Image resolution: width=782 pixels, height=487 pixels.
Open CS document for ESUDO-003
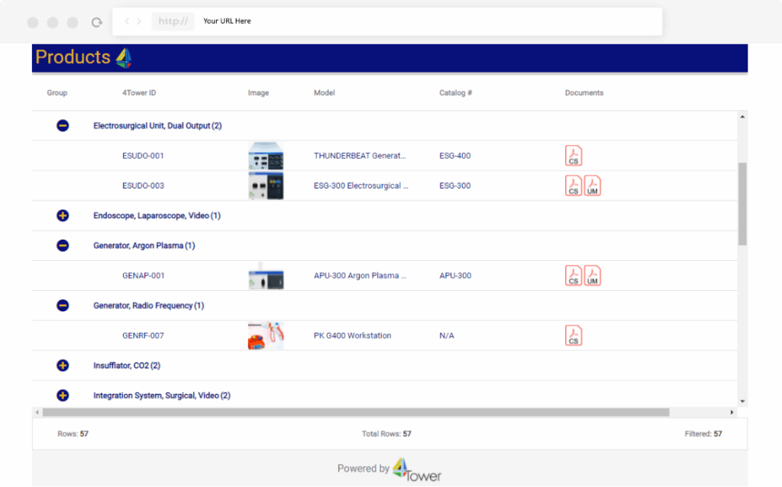point(574,185)
